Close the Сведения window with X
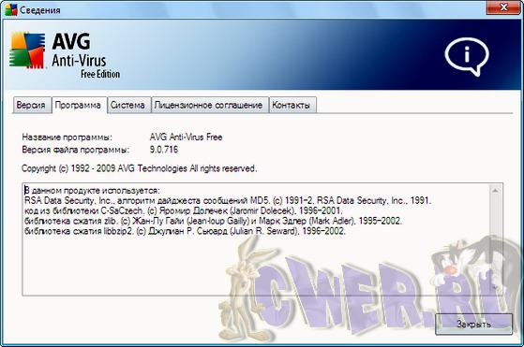This screenshot has width=524, height=347. [503, 7]
